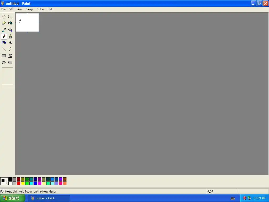Image resolution: width=269 pixels, height=202 pixels.
Task: Select the light gray color swatch
Action: tap(14, 183)
